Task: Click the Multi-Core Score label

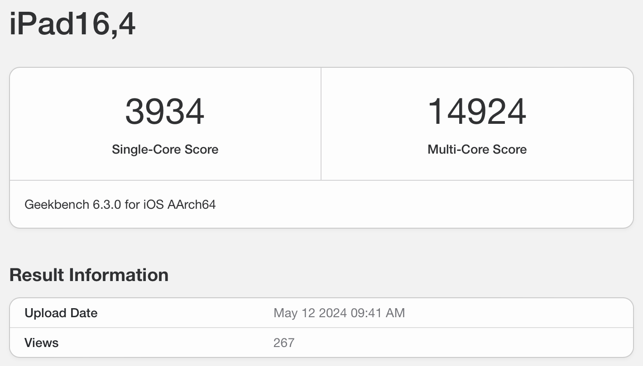Action: pyautogui.click(x=477, y=150)
